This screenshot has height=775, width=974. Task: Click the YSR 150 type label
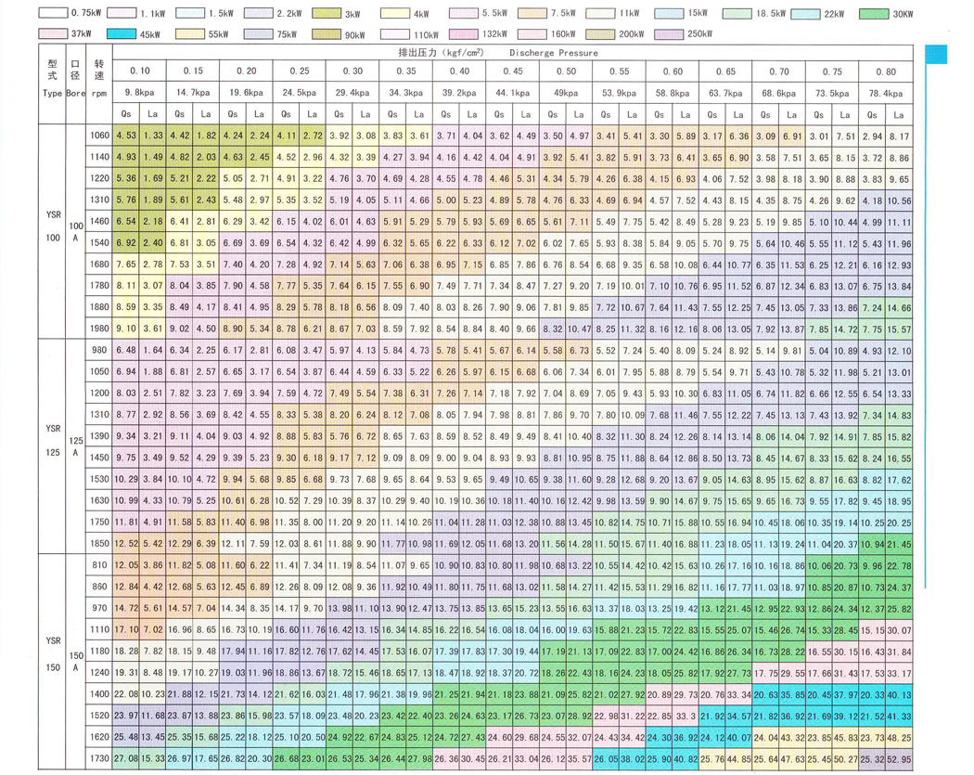(53, 647)
